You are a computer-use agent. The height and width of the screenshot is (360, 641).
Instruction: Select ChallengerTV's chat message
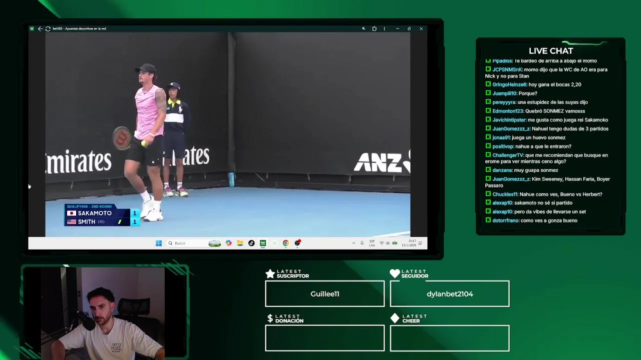click(546, 158)
